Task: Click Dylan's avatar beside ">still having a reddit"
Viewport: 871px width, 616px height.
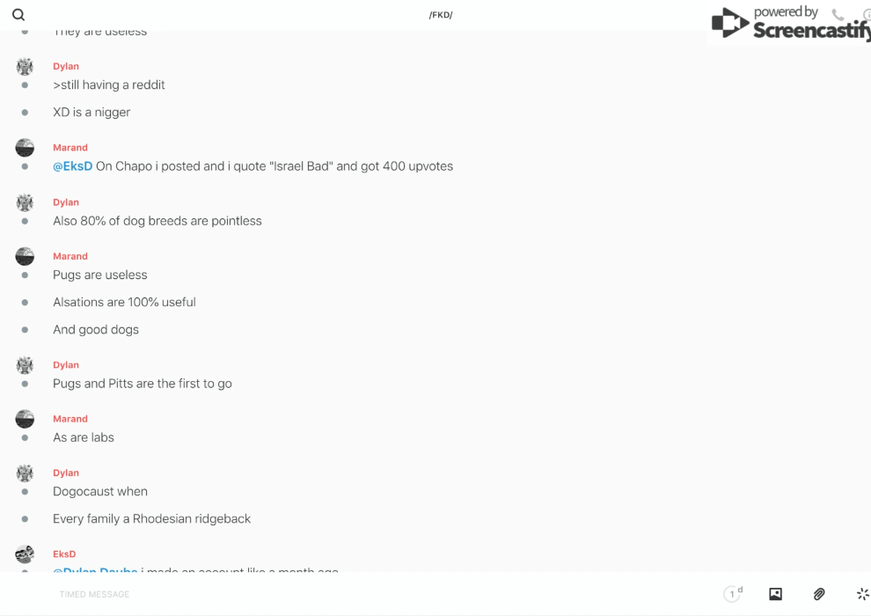Action: click(x=25, y=67)
